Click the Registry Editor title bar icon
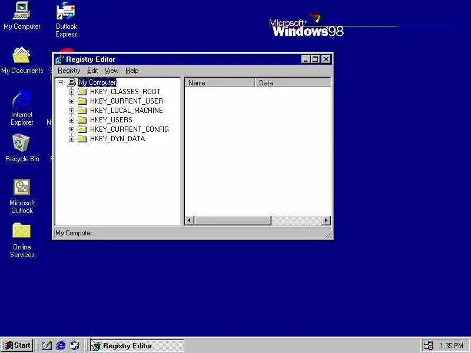Screen dimensions: 471x353 (x=59, y=59)
